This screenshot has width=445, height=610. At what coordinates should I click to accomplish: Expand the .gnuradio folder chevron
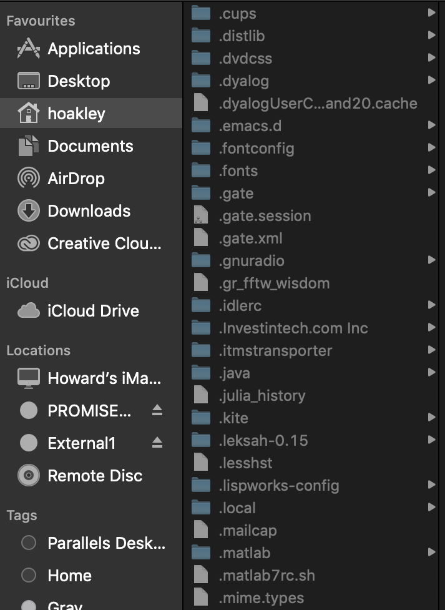[431, 260]
